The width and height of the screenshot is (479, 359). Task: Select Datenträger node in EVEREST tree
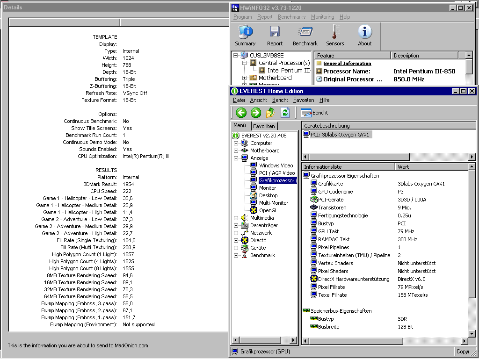tap(264, 225)
